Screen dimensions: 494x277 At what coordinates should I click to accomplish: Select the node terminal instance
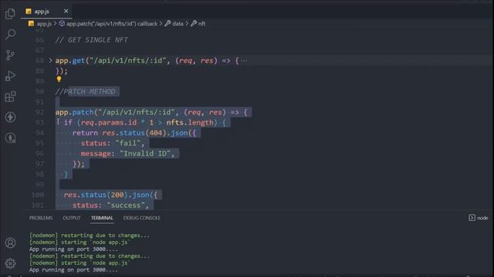tap(479, 218)
